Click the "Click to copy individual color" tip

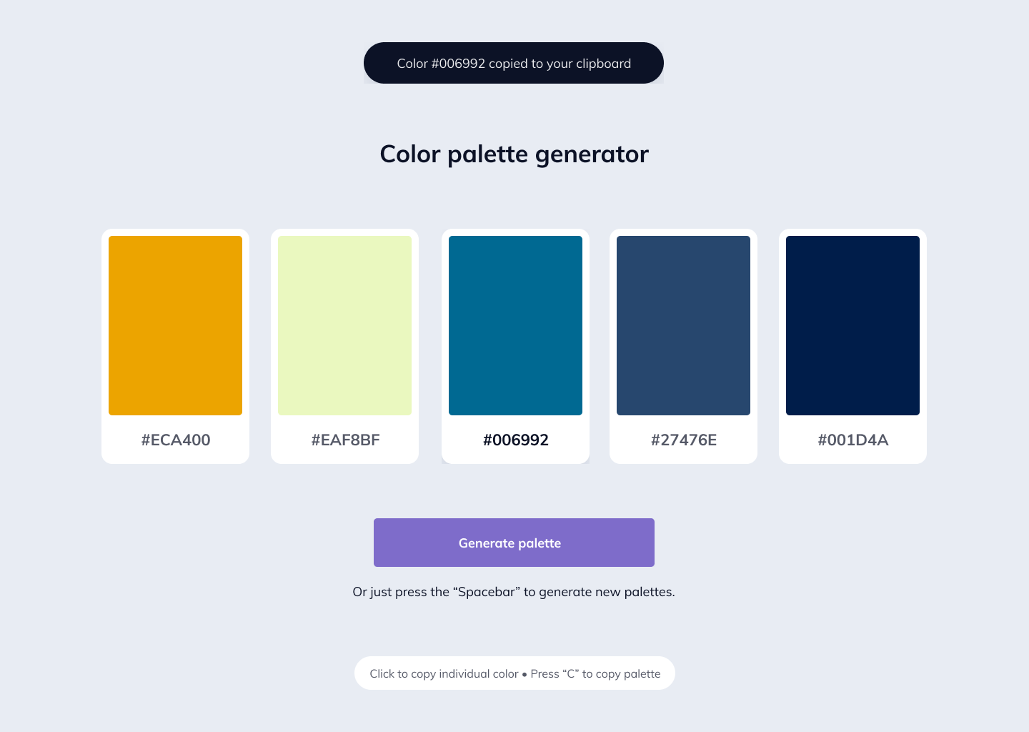point(444,674)
